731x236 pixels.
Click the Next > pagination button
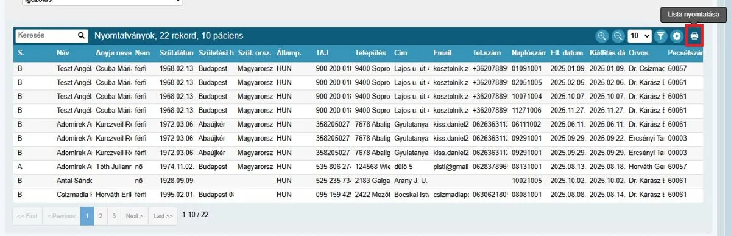coord(134,216)
